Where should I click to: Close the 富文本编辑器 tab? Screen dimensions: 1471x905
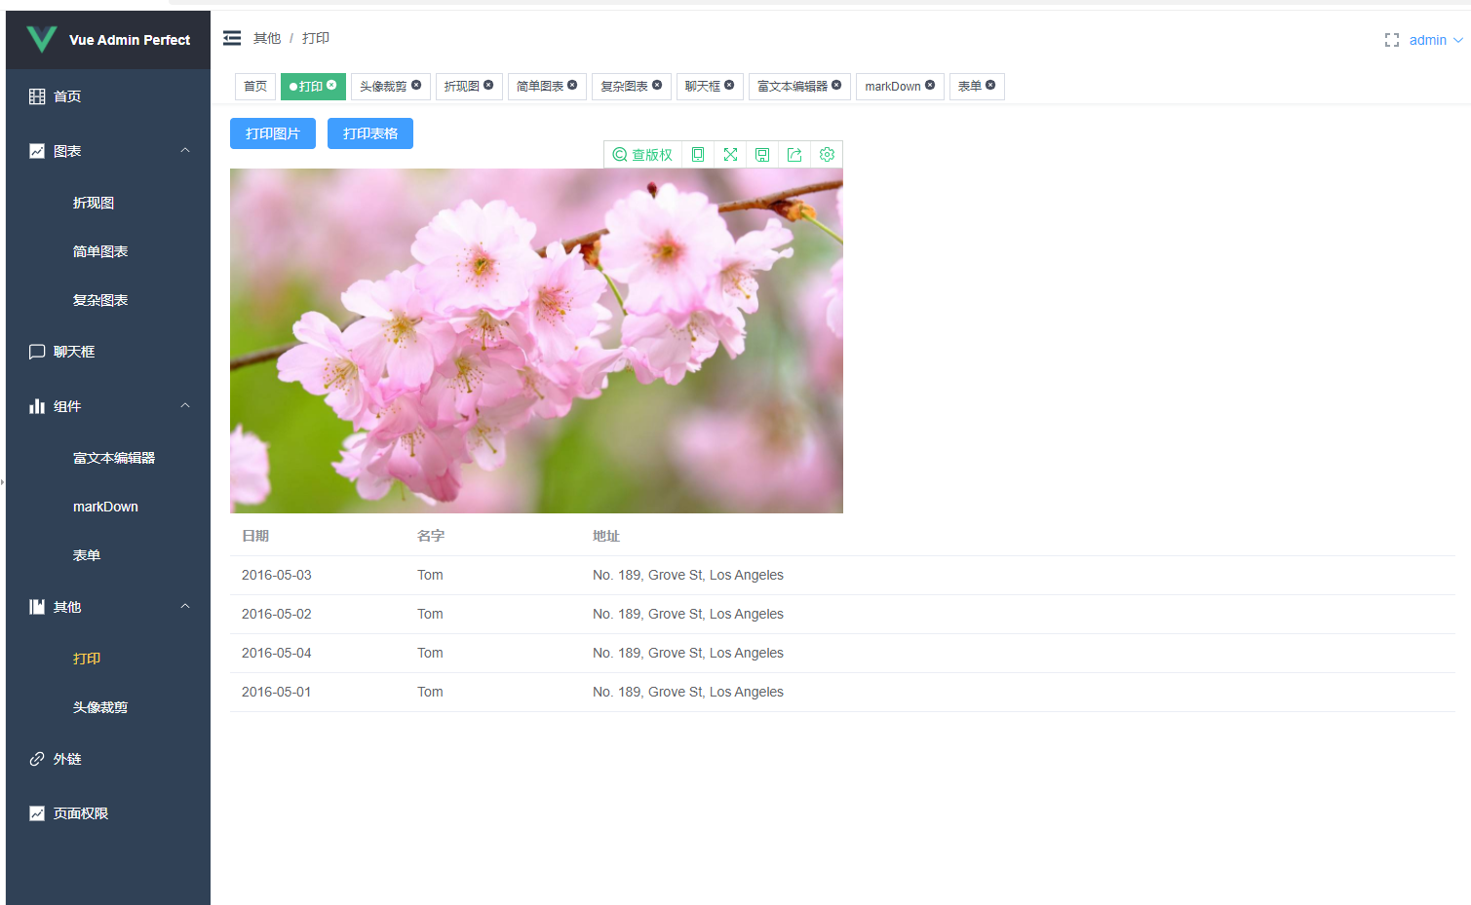pyautogui.click(x=836, y=85)
